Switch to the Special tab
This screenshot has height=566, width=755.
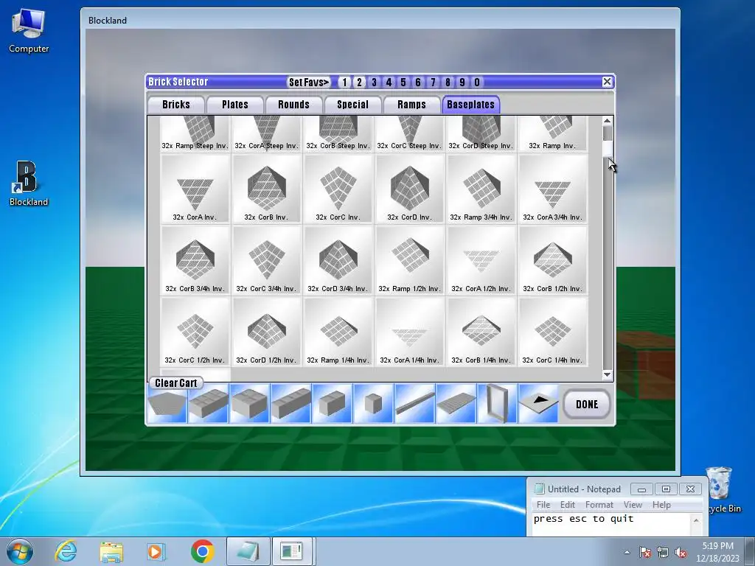tap(352, 105)
